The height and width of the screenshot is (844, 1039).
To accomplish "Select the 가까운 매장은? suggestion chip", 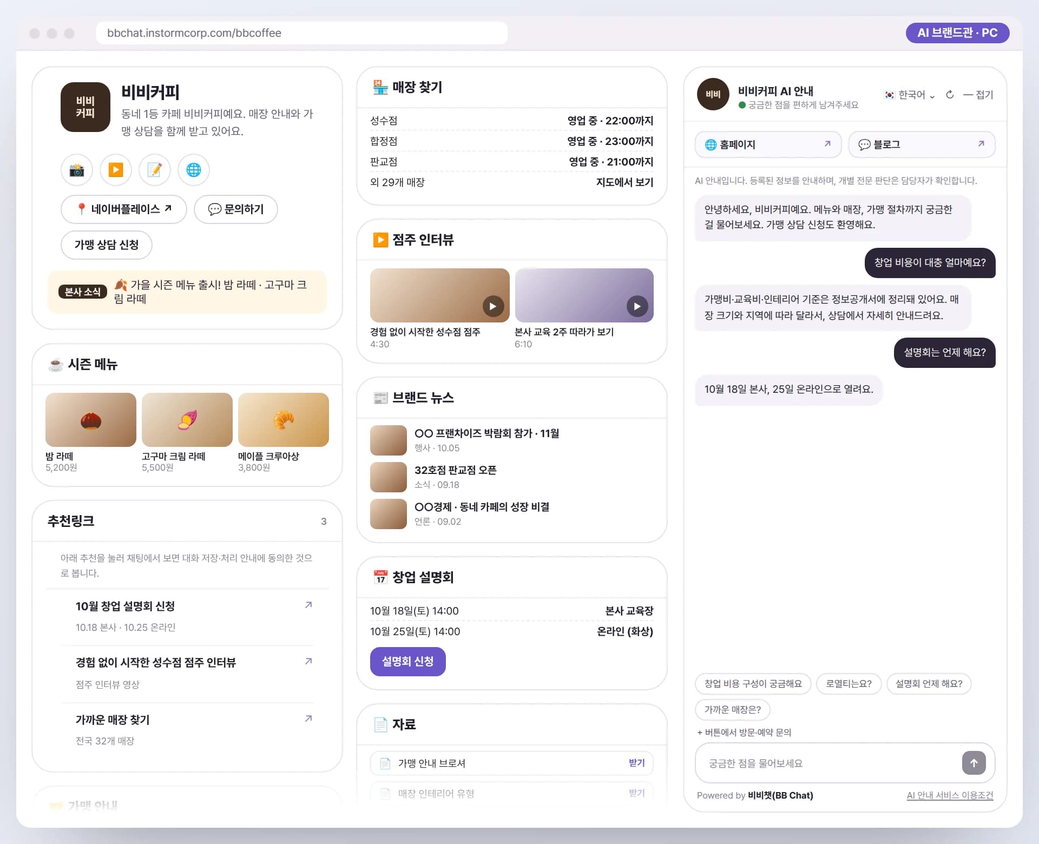I will click(x=733, y=710).
